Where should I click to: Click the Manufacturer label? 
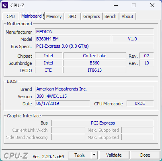click(19, 32)
